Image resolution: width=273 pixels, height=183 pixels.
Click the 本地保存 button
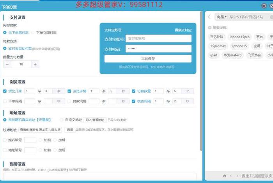point(148,59)
